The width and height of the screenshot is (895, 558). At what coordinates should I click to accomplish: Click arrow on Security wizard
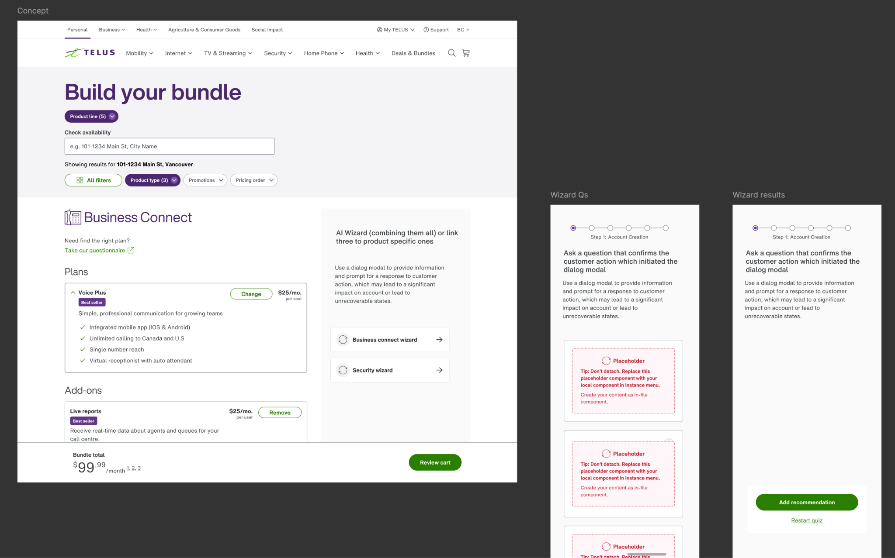coord(439,370)
